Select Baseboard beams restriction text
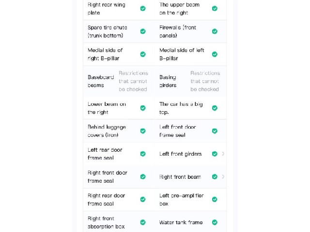Viewport: 310px width, 232px height. [x=133, y=81]
